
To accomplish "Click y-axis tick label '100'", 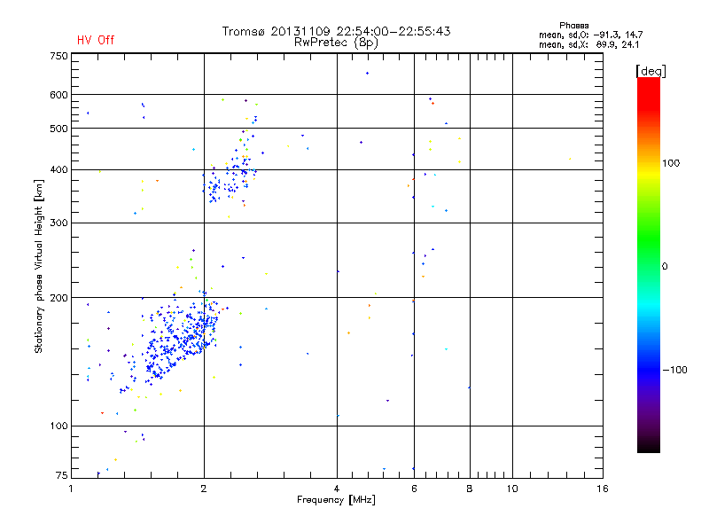I will [58, 426].
